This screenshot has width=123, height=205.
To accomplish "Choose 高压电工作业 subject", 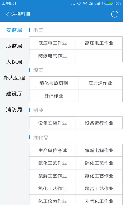I will coord(99,43).
